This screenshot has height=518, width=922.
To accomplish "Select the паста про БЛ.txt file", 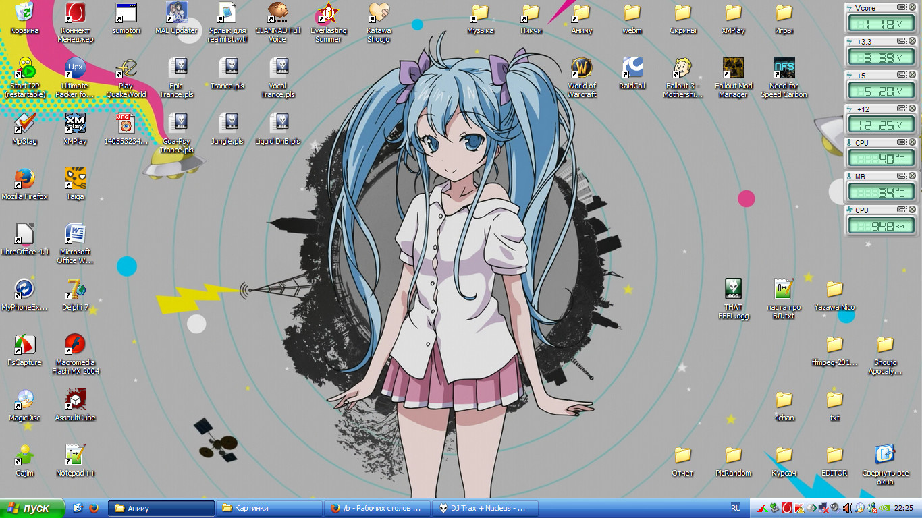I will point(784,299).
